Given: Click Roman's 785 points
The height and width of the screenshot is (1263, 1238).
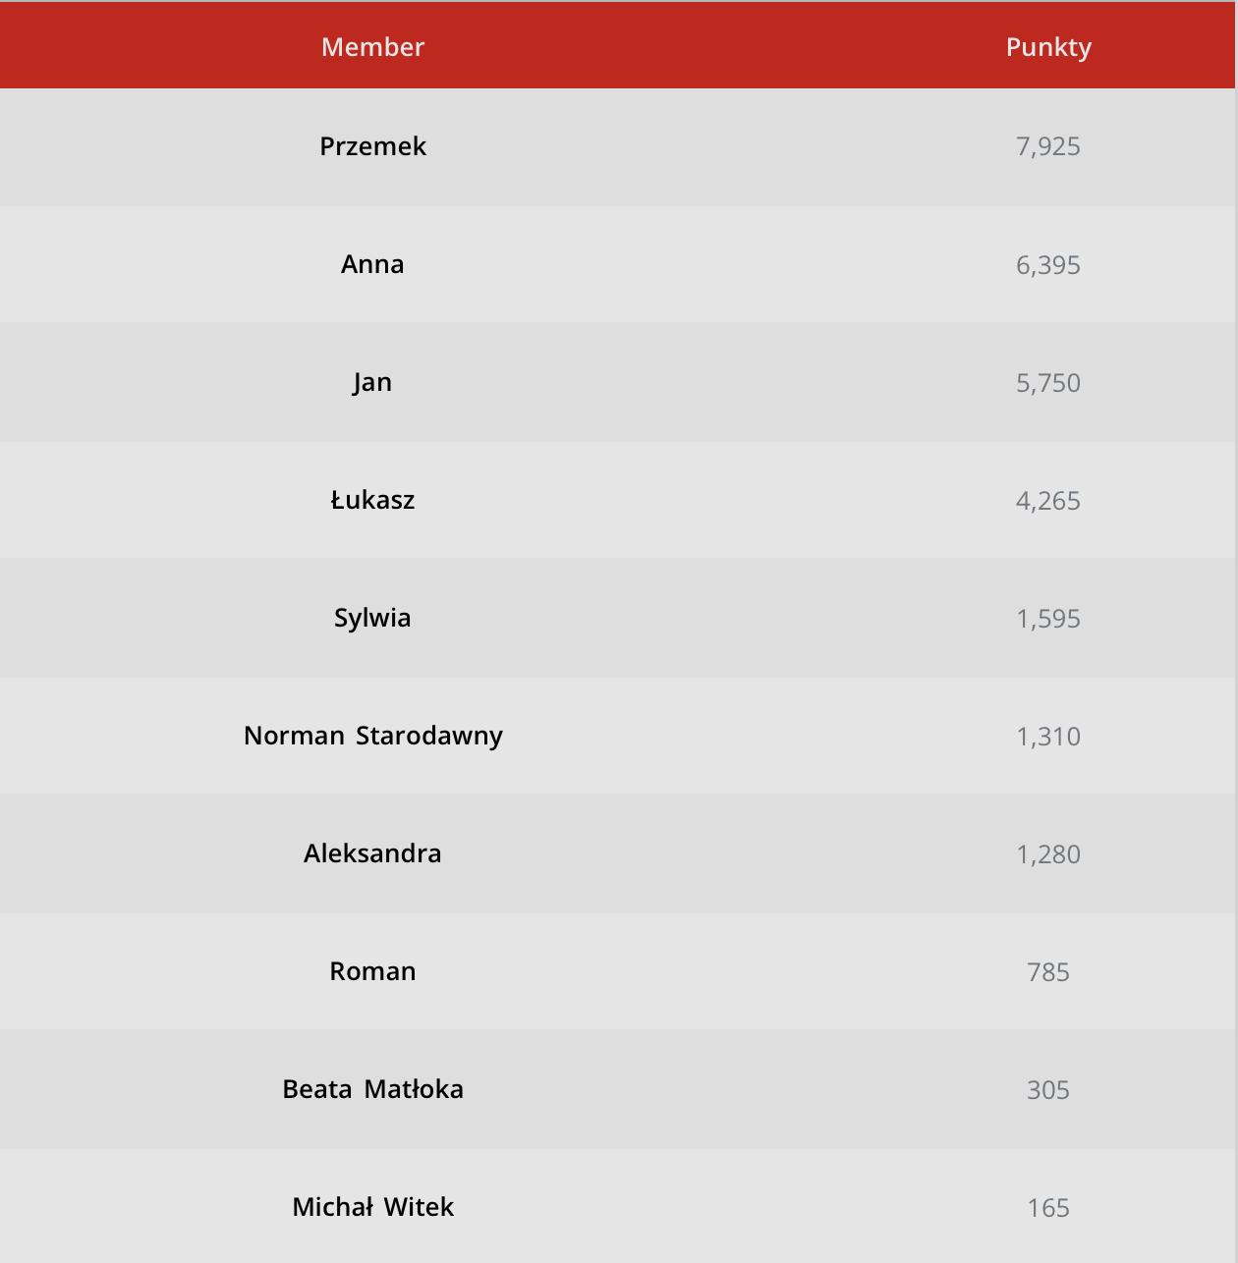Looking at the screenshot, I should coord(1048,972).
